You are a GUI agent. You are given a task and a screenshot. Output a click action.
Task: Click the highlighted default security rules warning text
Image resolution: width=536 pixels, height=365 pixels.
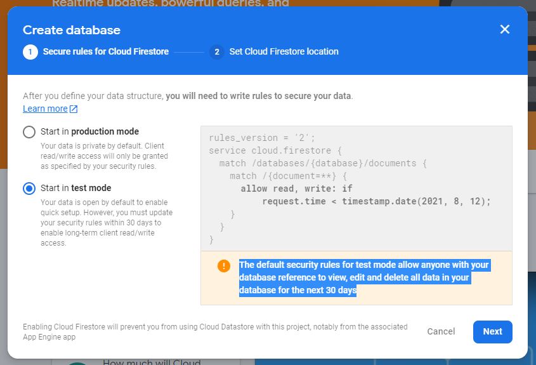365,277
